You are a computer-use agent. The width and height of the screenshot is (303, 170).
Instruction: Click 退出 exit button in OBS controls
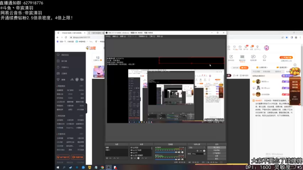216,159
